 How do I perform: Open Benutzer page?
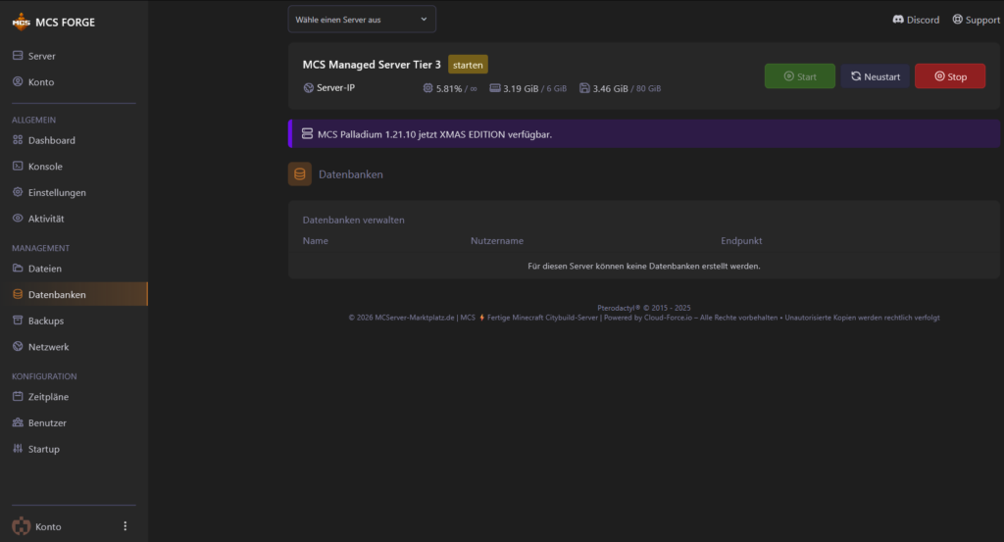point(47,423)
